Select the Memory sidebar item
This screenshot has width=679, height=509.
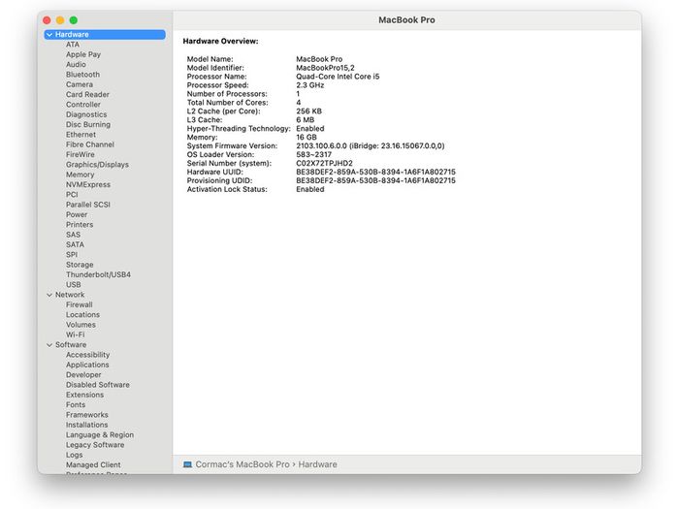point(81,175)
